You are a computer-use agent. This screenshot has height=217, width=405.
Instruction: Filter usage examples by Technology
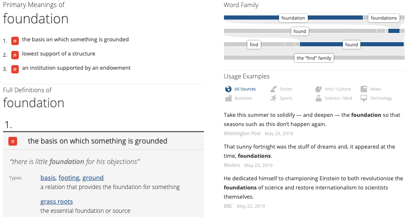(381, 98)
